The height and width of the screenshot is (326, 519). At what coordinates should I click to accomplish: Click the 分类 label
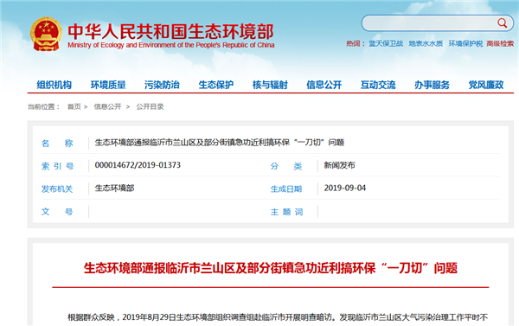click(286, 166)
